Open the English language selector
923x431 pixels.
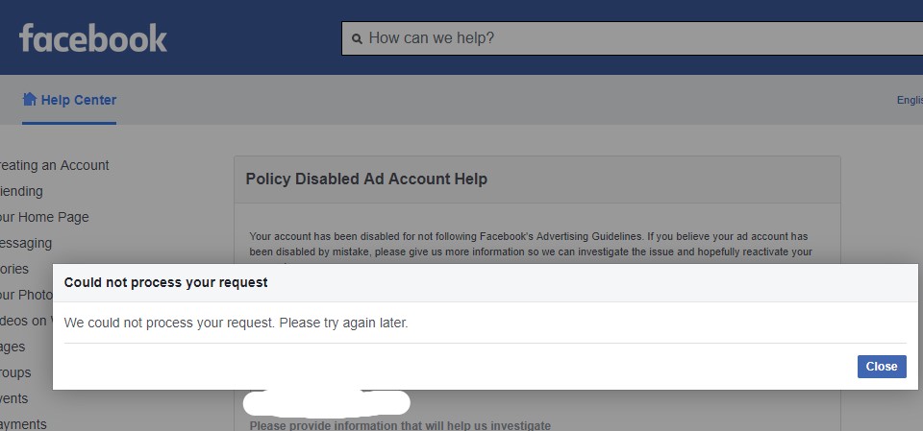(910, 100)
